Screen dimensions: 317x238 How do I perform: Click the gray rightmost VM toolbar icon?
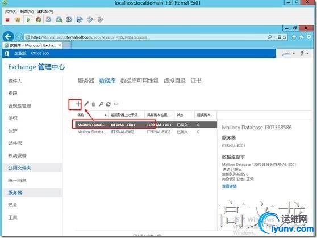(x=101, y=20)
